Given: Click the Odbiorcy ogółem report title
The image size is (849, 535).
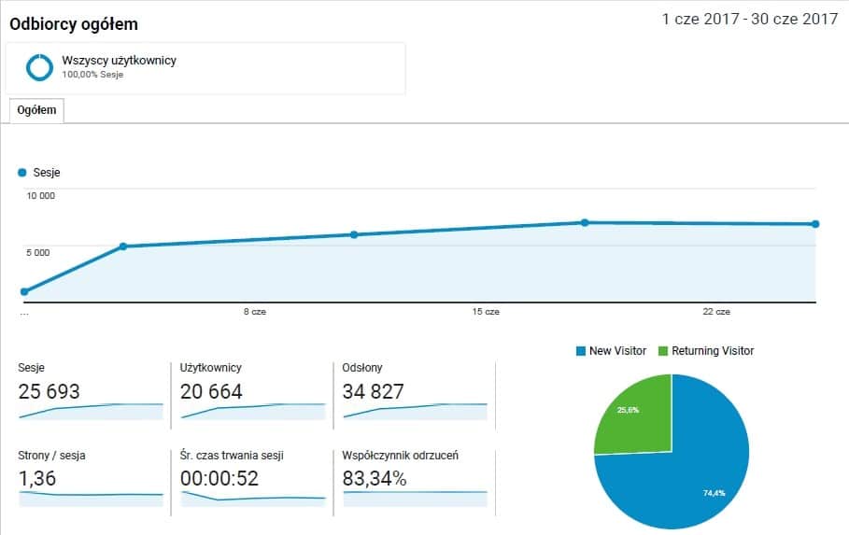Looking at the screenshot, I should 74,24.
